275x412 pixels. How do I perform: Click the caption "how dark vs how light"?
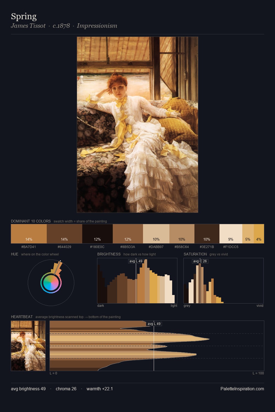140,254
